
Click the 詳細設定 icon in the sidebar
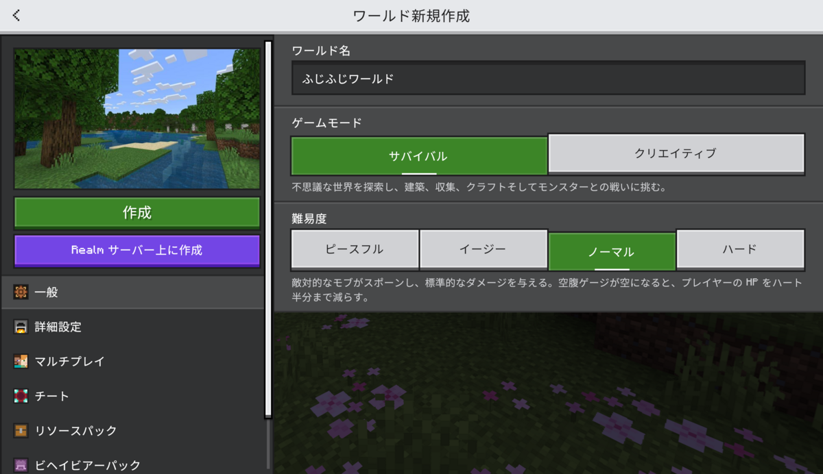tap(21, 327)
